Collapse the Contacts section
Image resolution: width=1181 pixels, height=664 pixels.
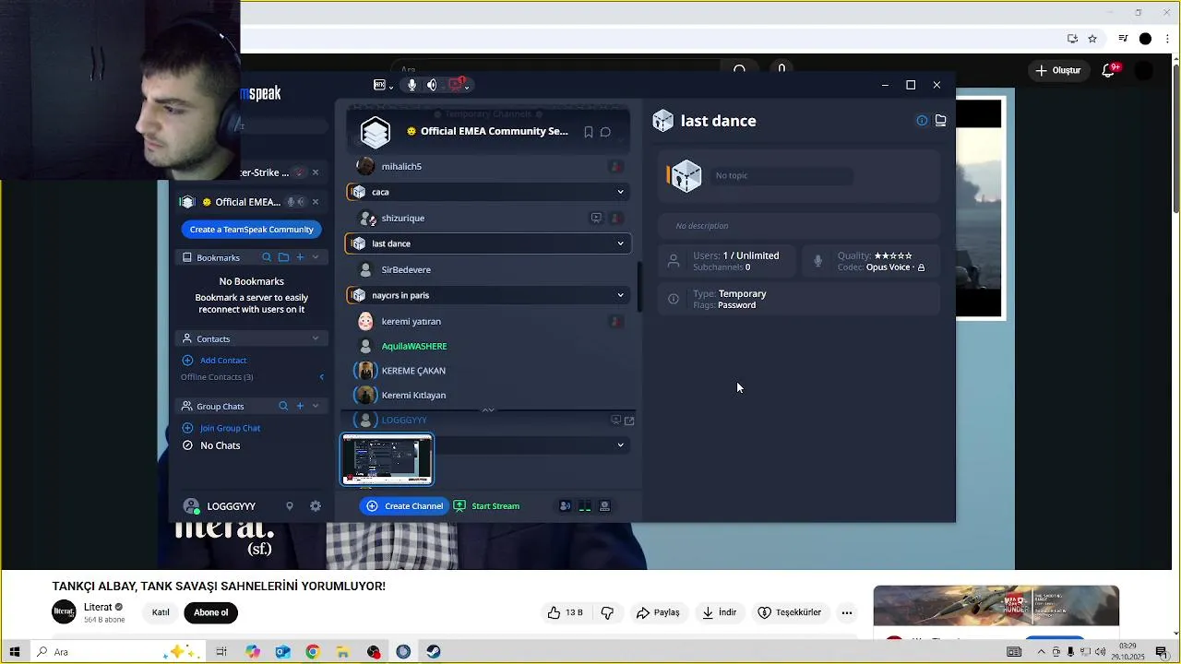coord(316,338)
